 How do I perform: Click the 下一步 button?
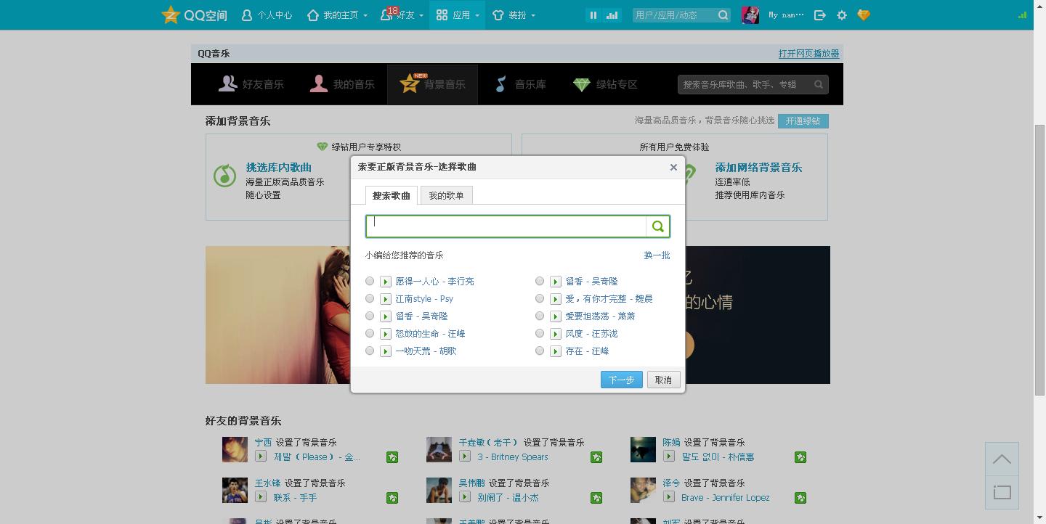tap(622, 380)
